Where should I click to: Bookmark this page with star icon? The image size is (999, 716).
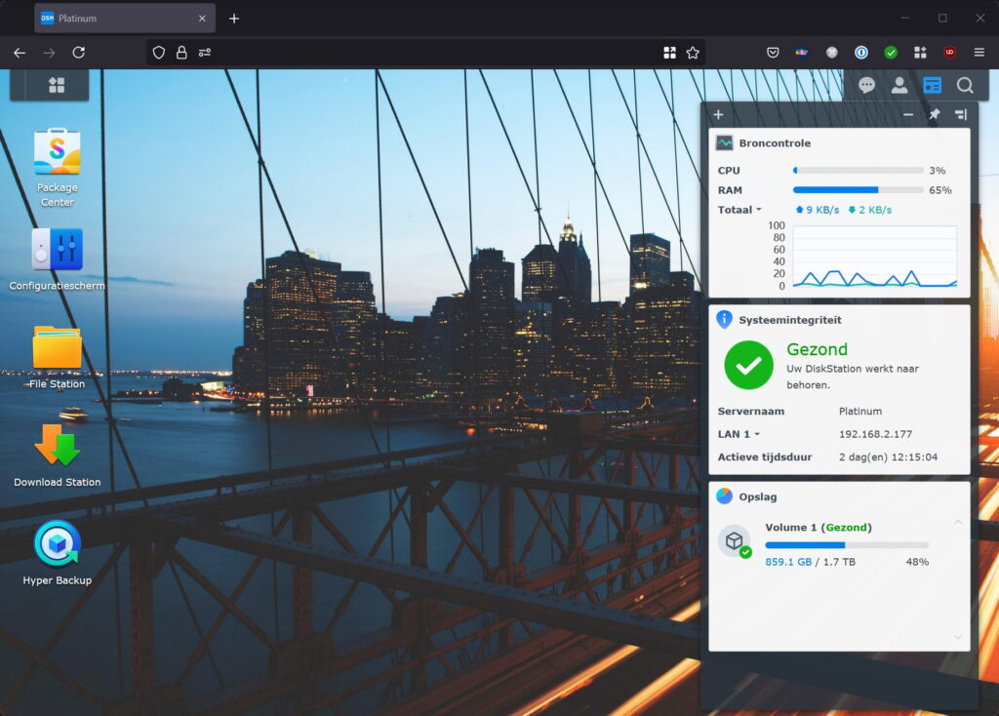pos(693,53)
